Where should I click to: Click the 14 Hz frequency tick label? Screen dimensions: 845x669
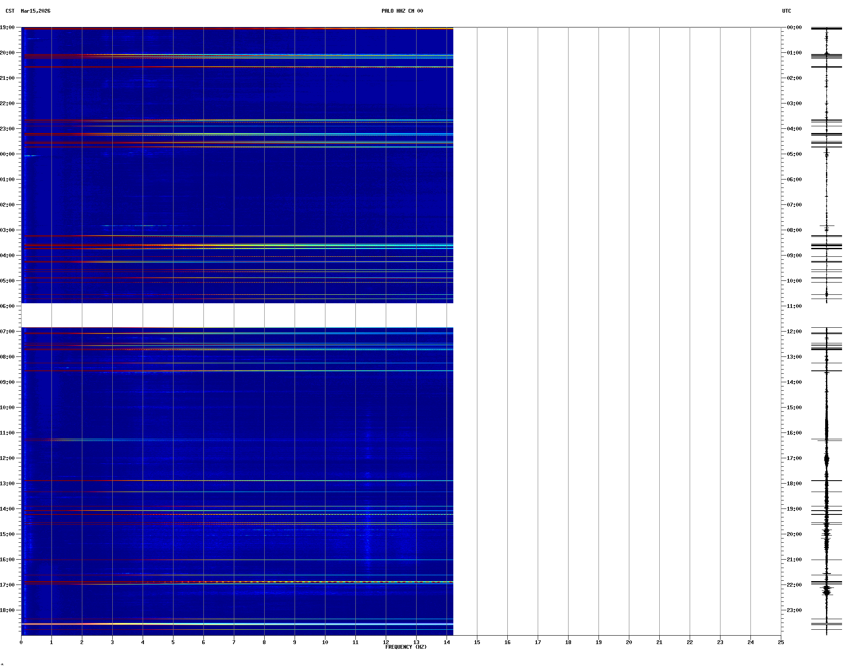point(447,642)
